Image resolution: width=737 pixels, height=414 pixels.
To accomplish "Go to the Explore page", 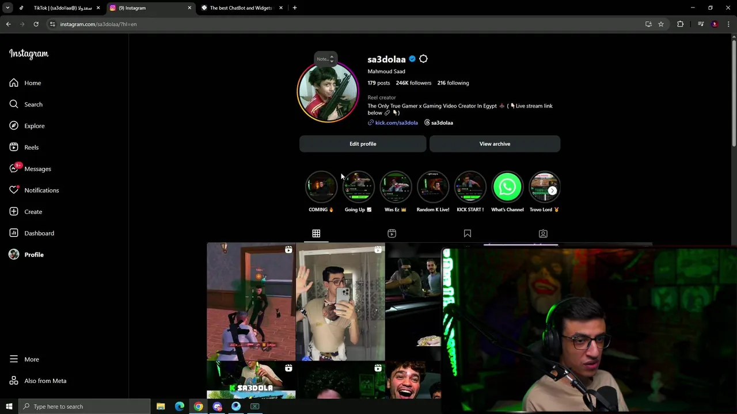I will (x=27, y=126).
